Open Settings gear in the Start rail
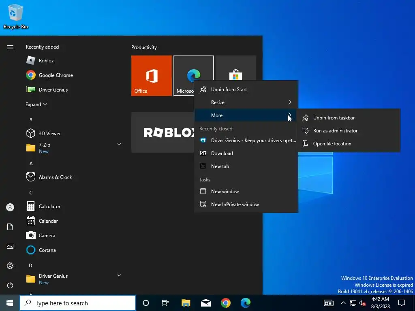415x311 pixels. (10, 266)
